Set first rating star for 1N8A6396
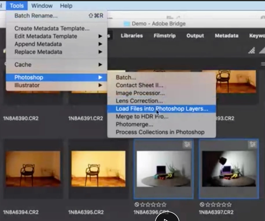 [x=143, y=205]
